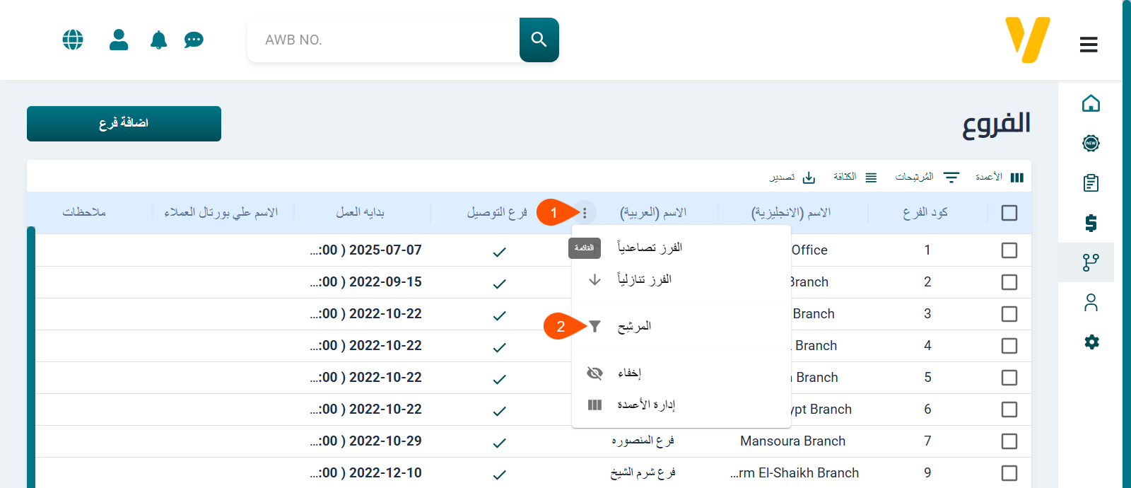Click the اضافة فرع button
Viewport: 1131px width, 488px height.
[124, 124]
